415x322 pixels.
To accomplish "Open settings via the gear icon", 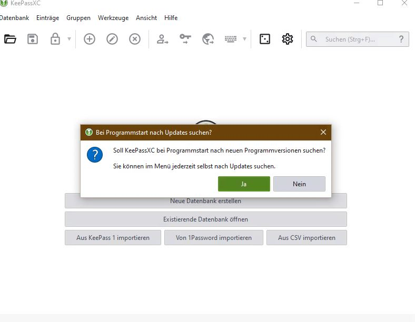I will 287,39.
